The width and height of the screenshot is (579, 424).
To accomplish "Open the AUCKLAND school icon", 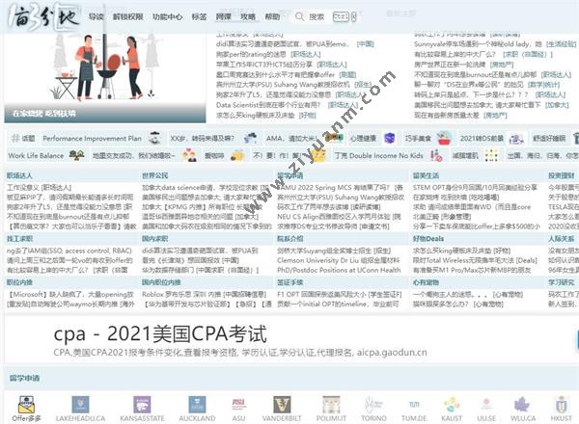I will click(x=197, y=405).
